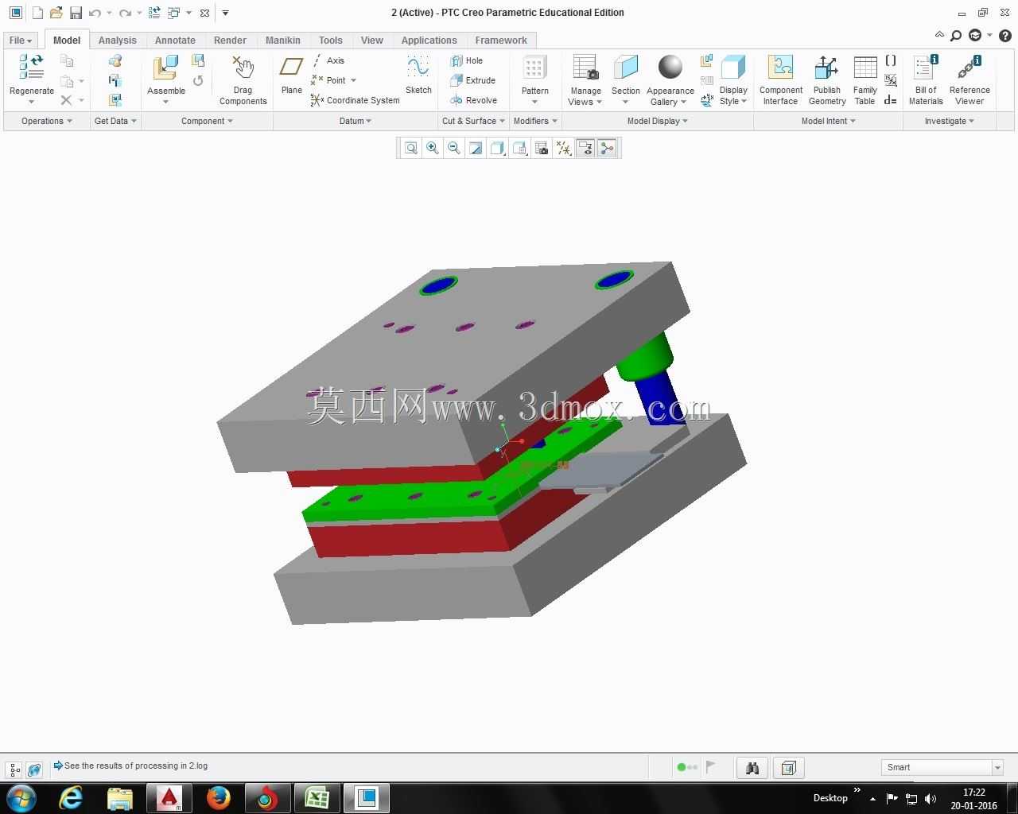This screenshot has width=1018, height=814.
Task: Click the Zoom Out icon
Action: [x=453, y=148]
